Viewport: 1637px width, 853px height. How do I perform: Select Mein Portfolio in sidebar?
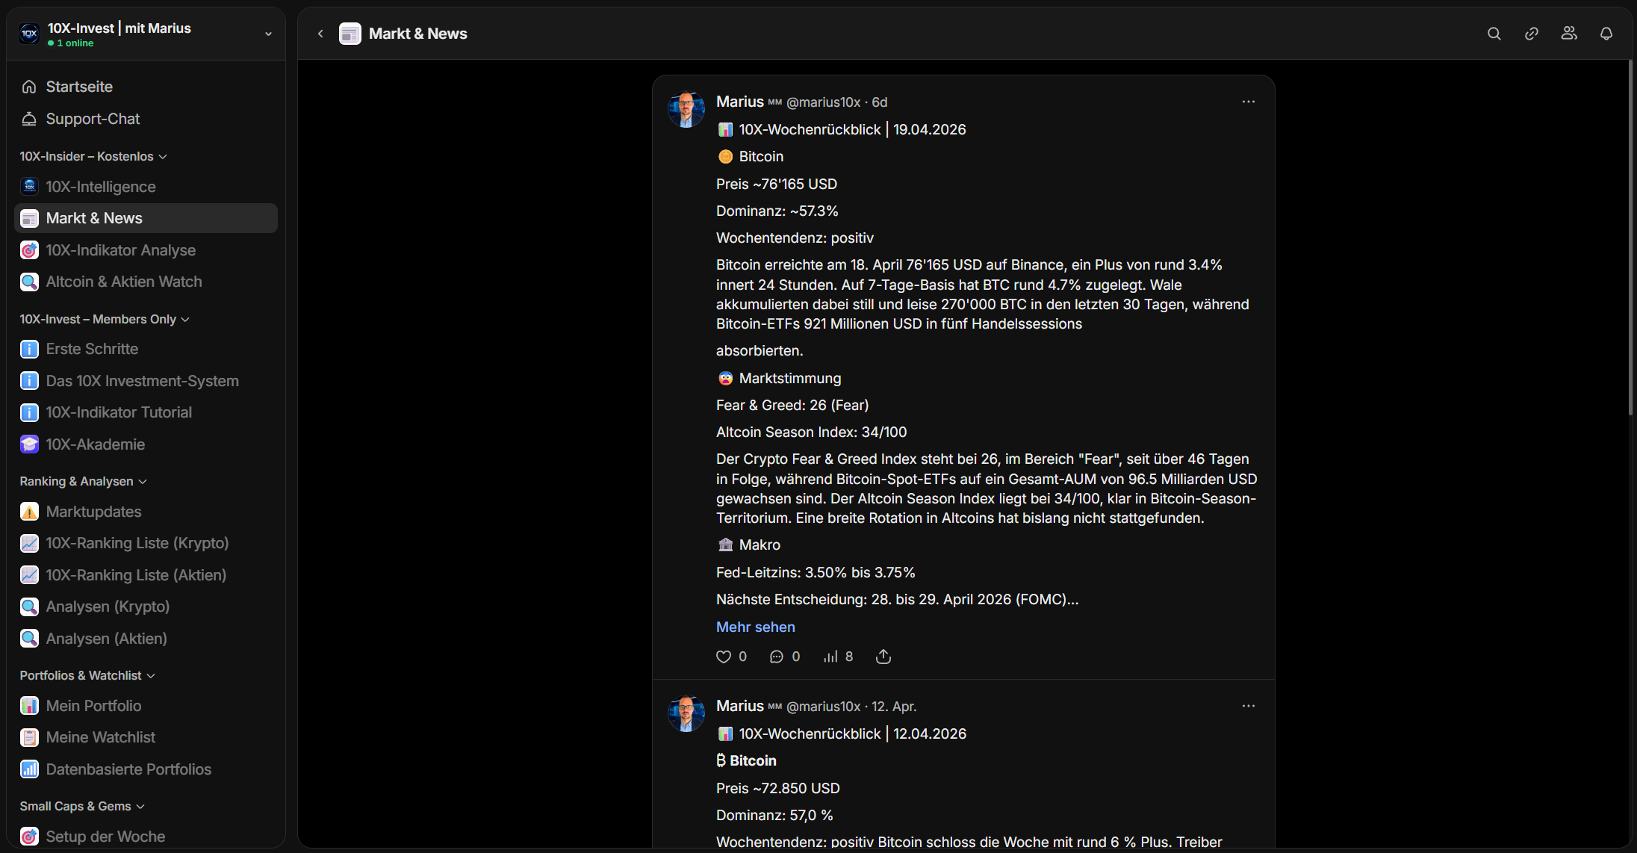[93, 706]
